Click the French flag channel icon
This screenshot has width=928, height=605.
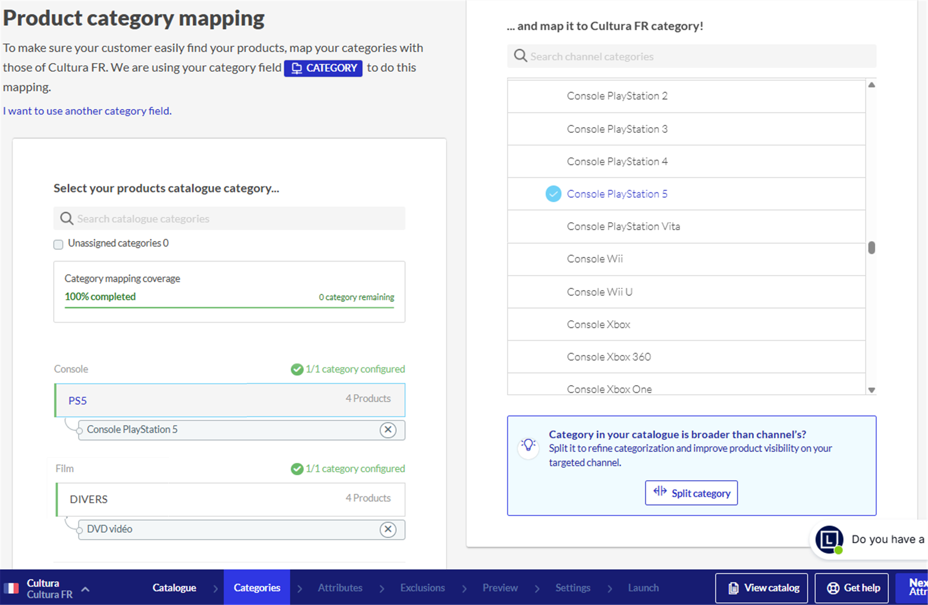11,588
